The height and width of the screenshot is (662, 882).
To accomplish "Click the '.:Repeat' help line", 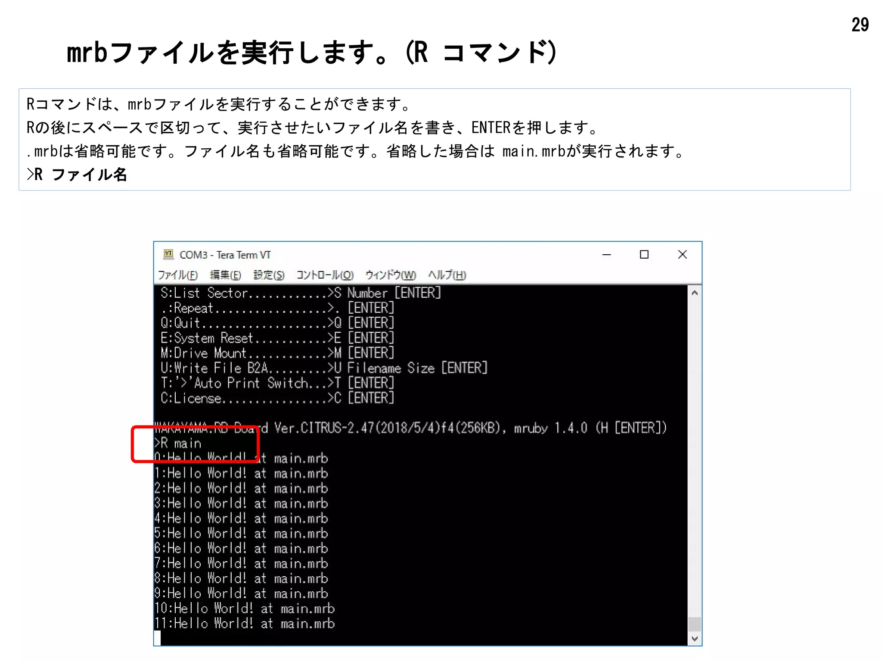I will [277, 308].
